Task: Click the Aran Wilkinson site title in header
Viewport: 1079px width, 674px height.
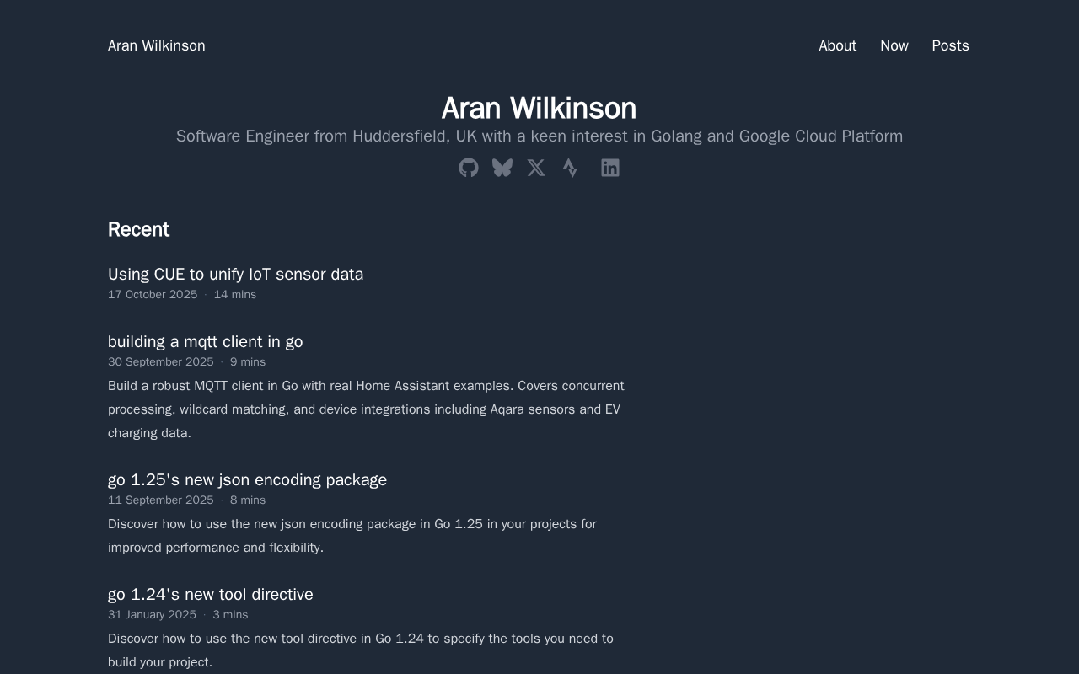Action: point(157,45)
